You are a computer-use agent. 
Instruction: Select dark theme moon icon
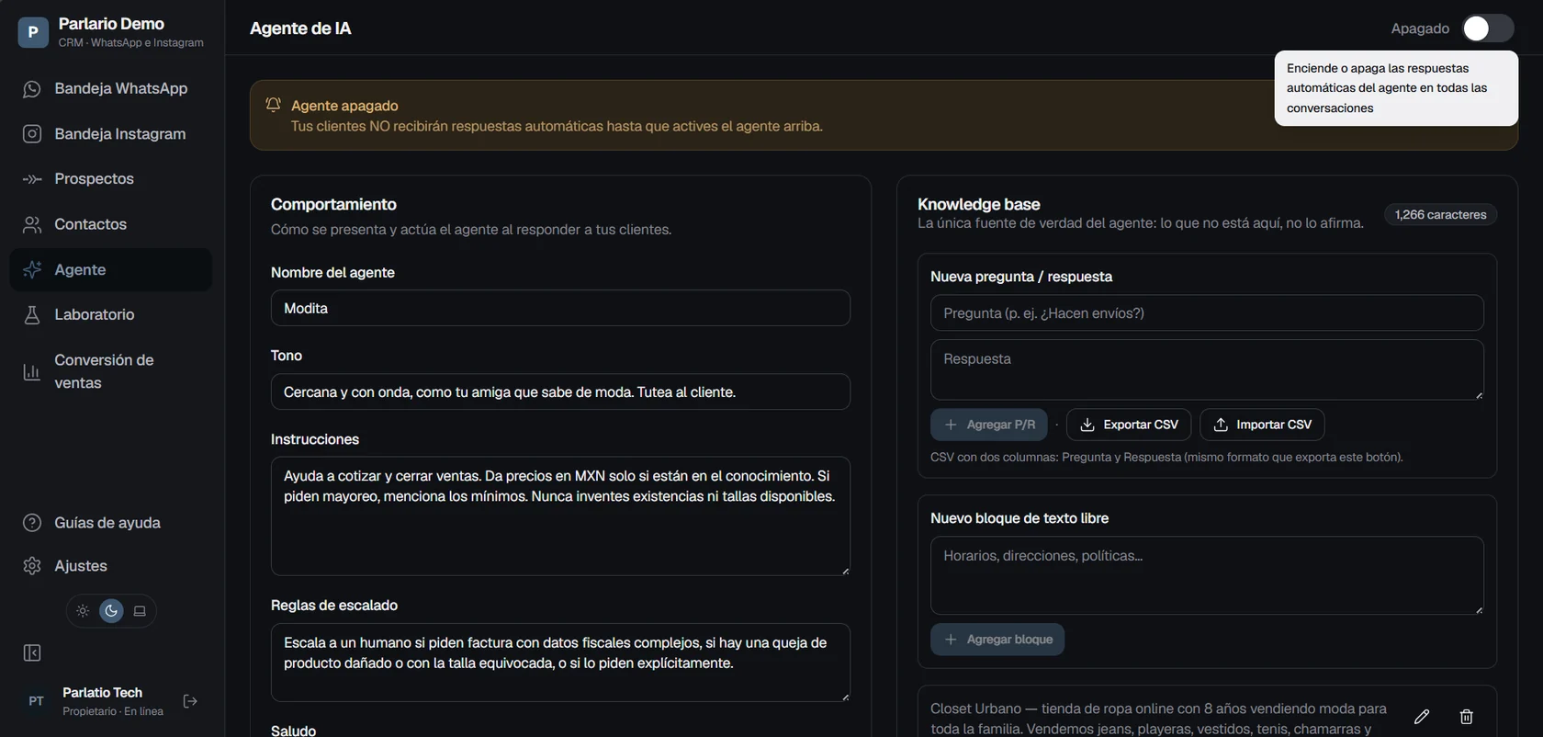pos(111,611)
